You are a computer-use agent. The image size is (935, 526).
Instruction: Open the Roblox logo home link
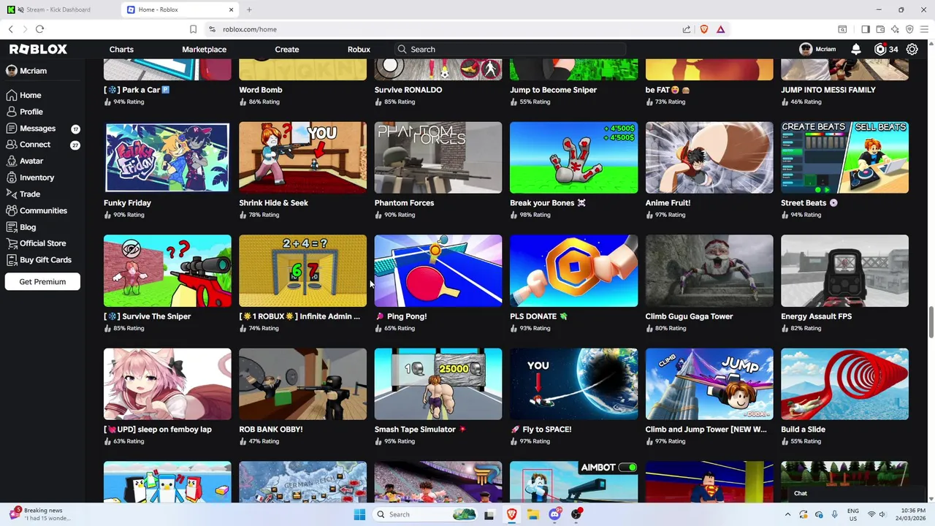tap(38, 49)
